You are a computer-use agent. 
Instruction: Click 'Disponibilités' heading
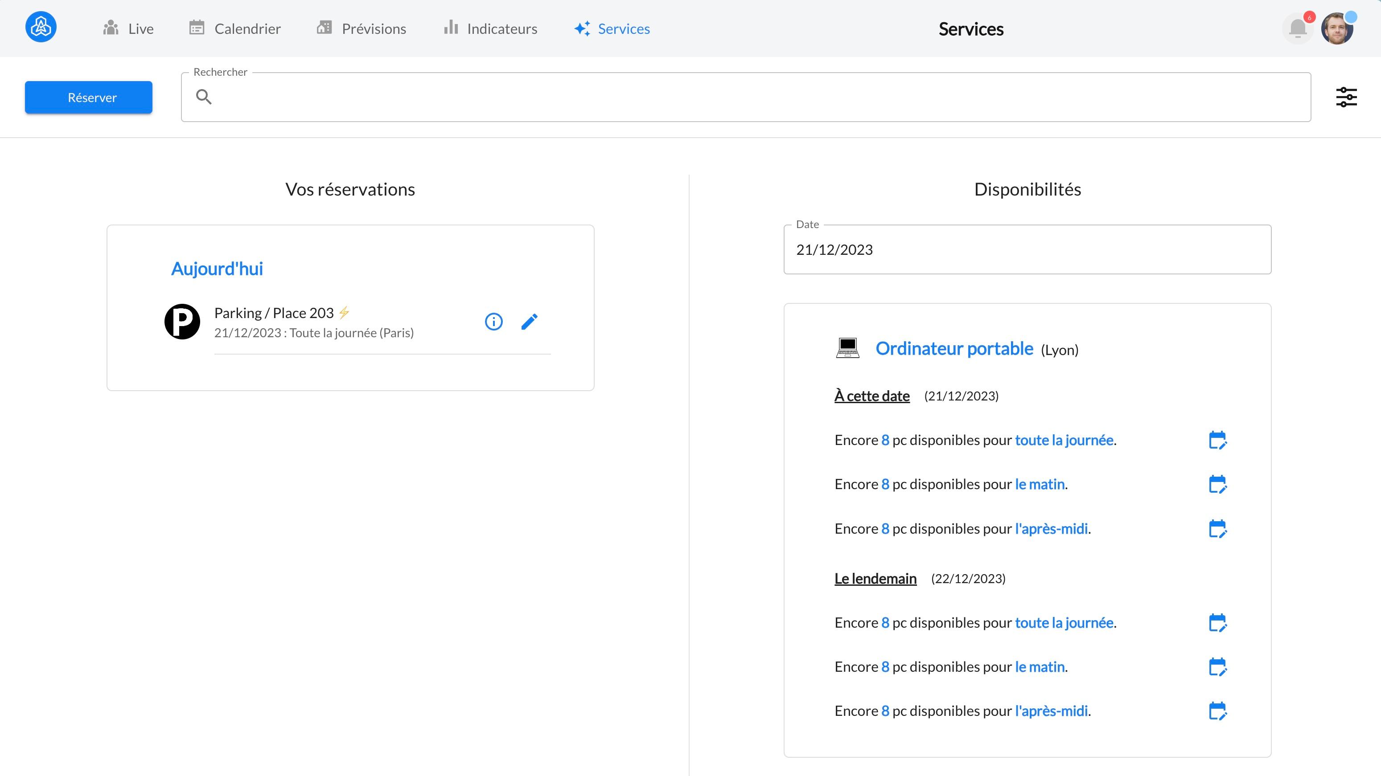pyautogui.click(x=1027, y=189)
